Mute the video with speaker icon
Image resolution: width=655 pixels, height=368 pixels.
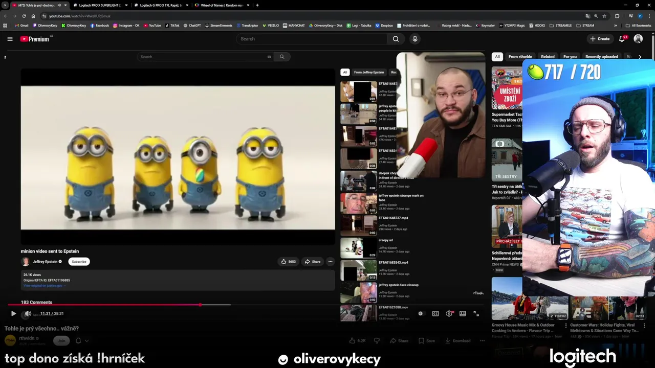tap(28, 313)
